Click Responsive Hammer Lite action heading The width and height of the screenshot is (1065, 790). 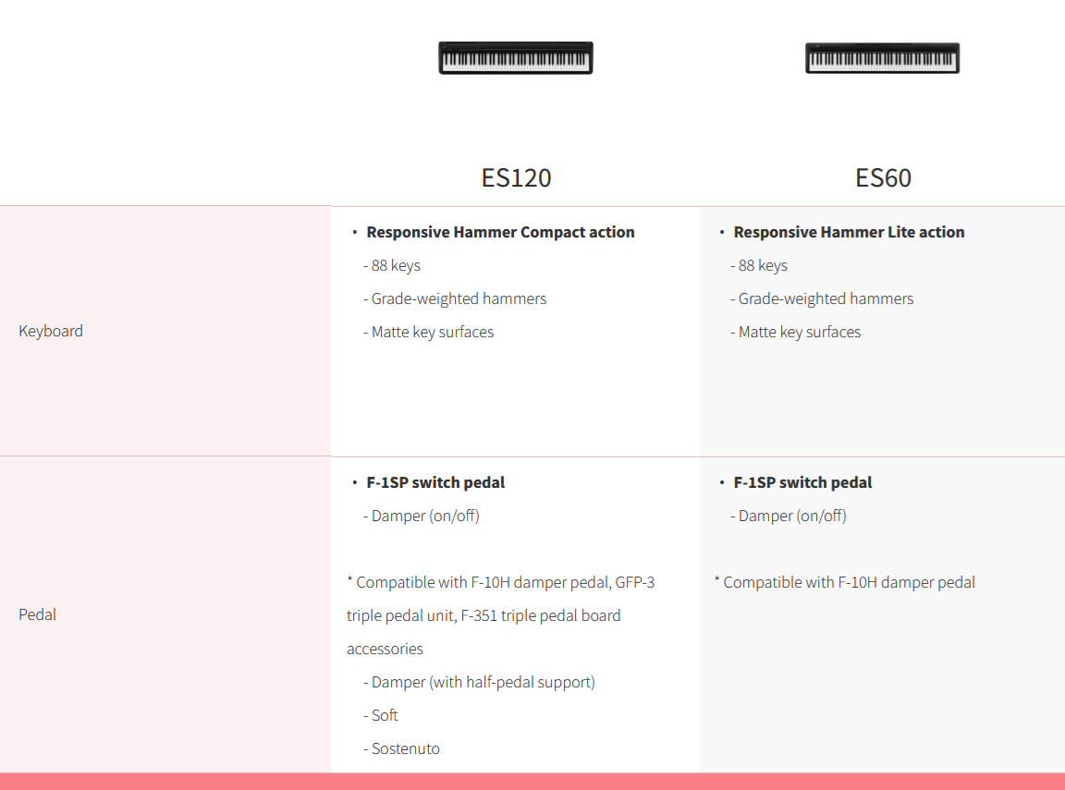coord(849,232)
